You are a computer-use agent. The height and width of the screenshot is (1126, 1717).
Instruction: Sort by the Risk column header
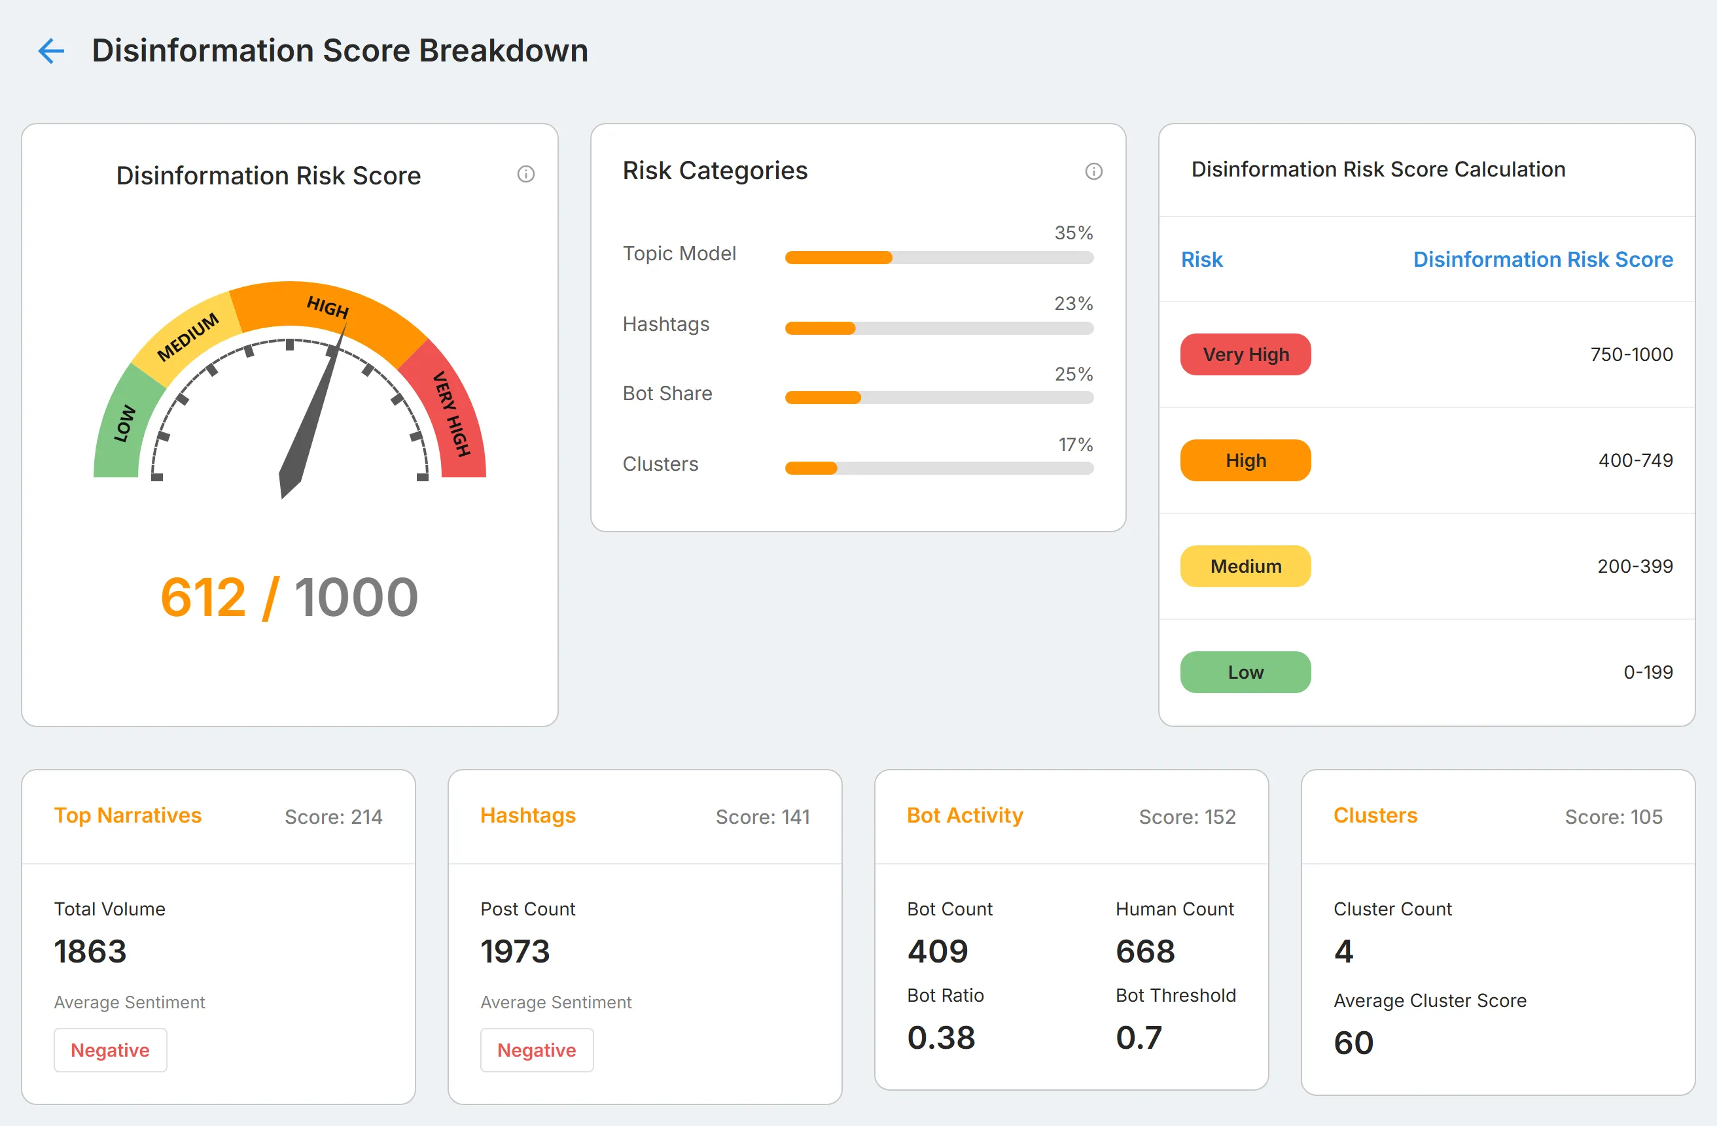coord(1201,260)
